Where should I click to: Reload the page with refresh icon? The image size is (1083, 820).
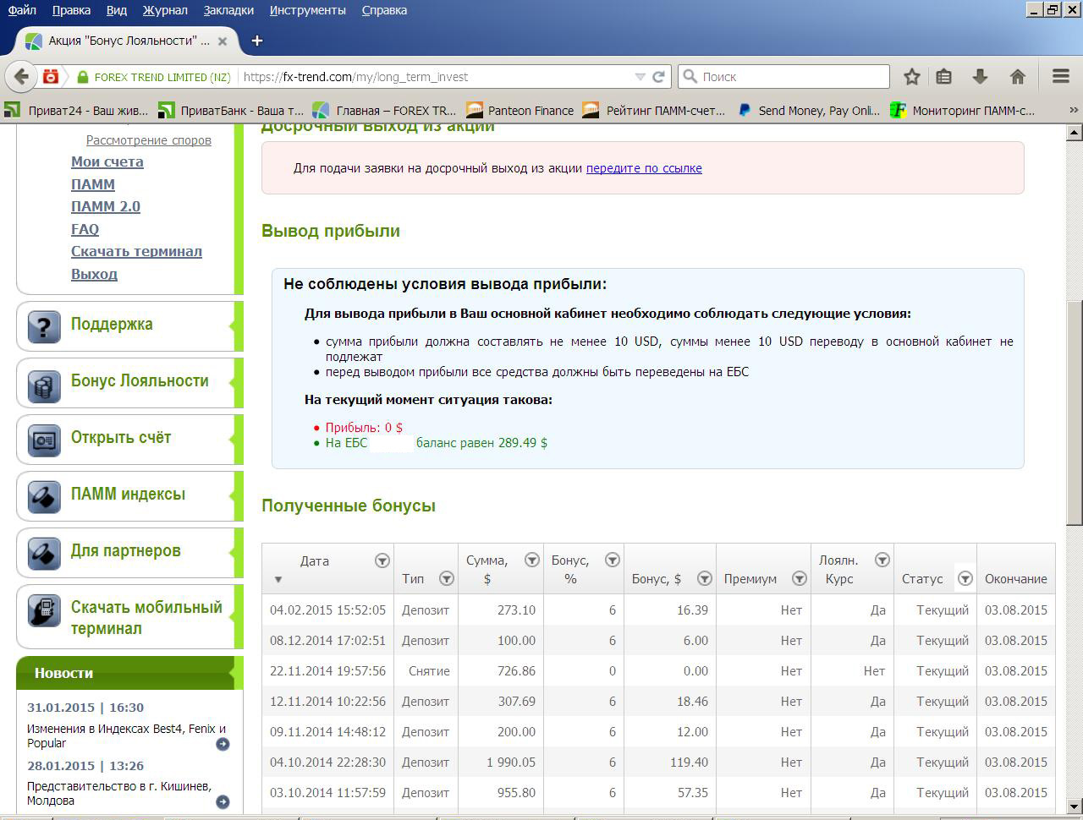point(658,77)
